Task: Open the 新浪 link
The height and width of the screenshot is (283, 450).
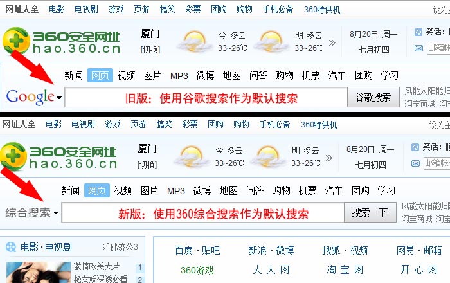Action: pyautogui.click(x=257, y=250)
